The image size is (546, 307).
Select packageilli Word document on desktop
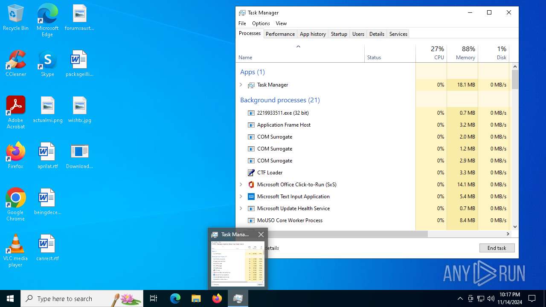(79, 64)
